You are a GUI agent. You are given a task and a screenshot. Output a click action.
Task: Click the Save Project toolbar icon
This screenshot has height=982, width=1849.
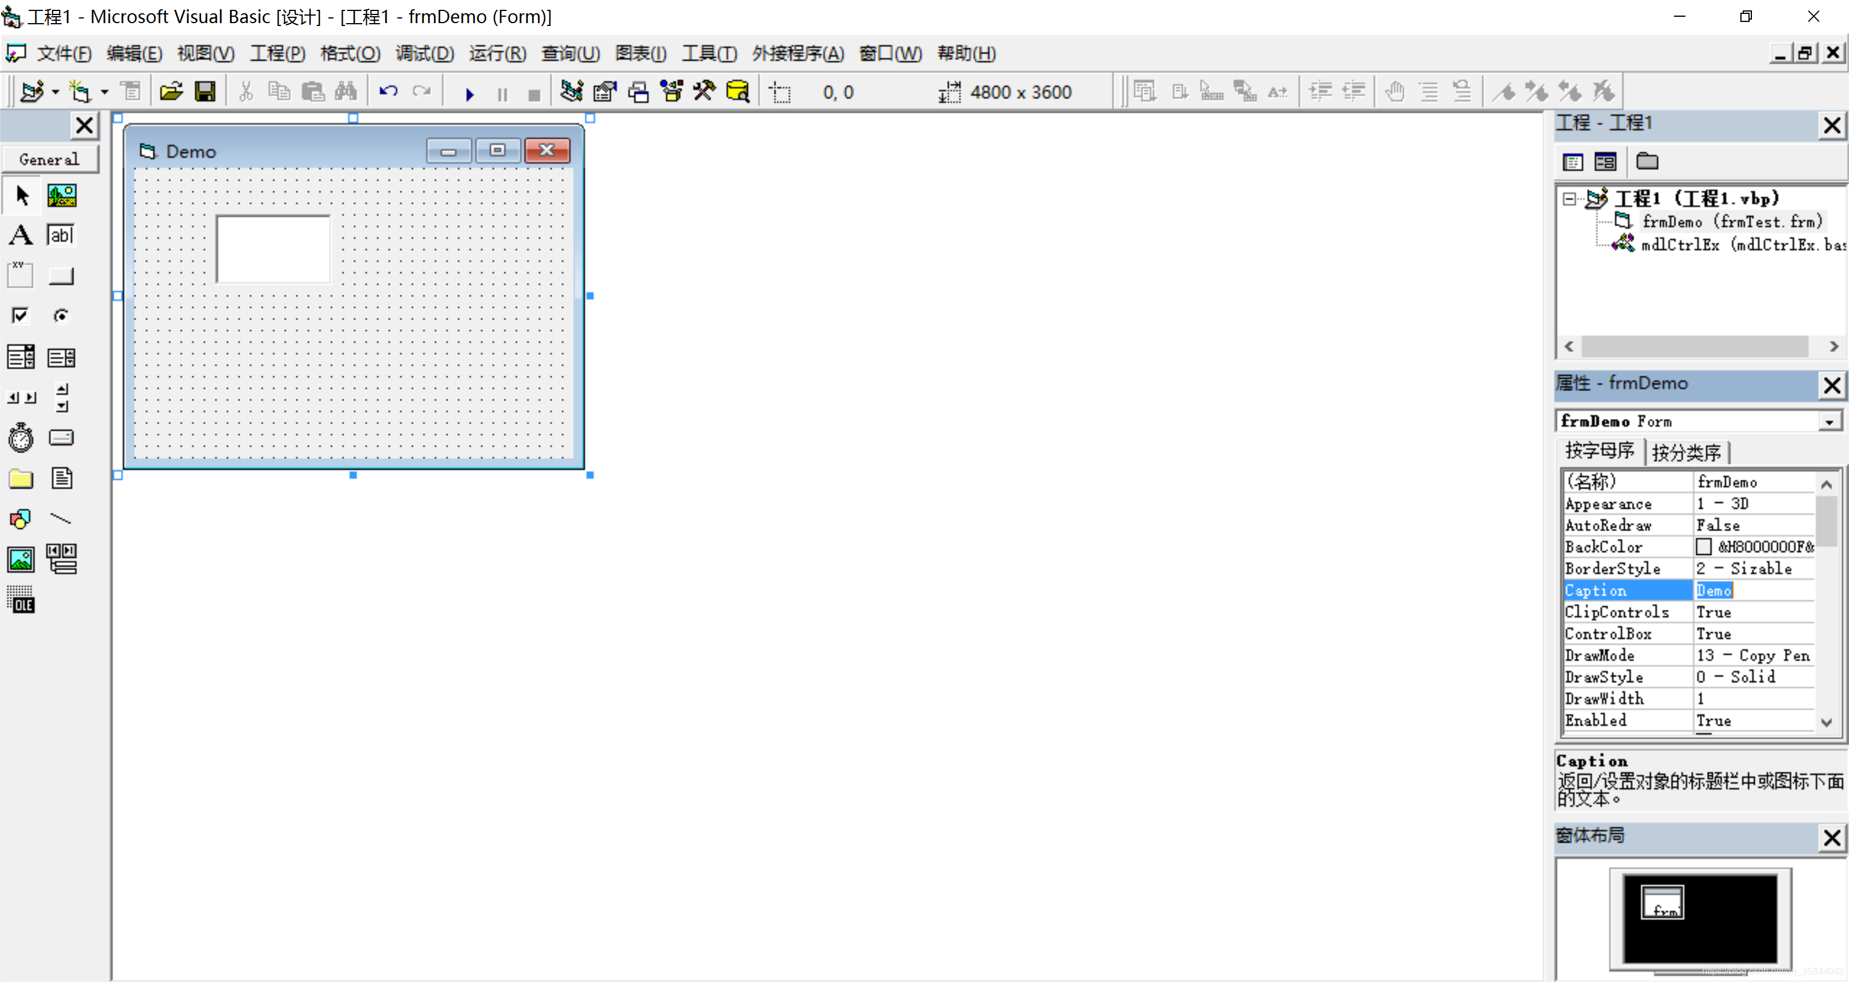[205, 92]
